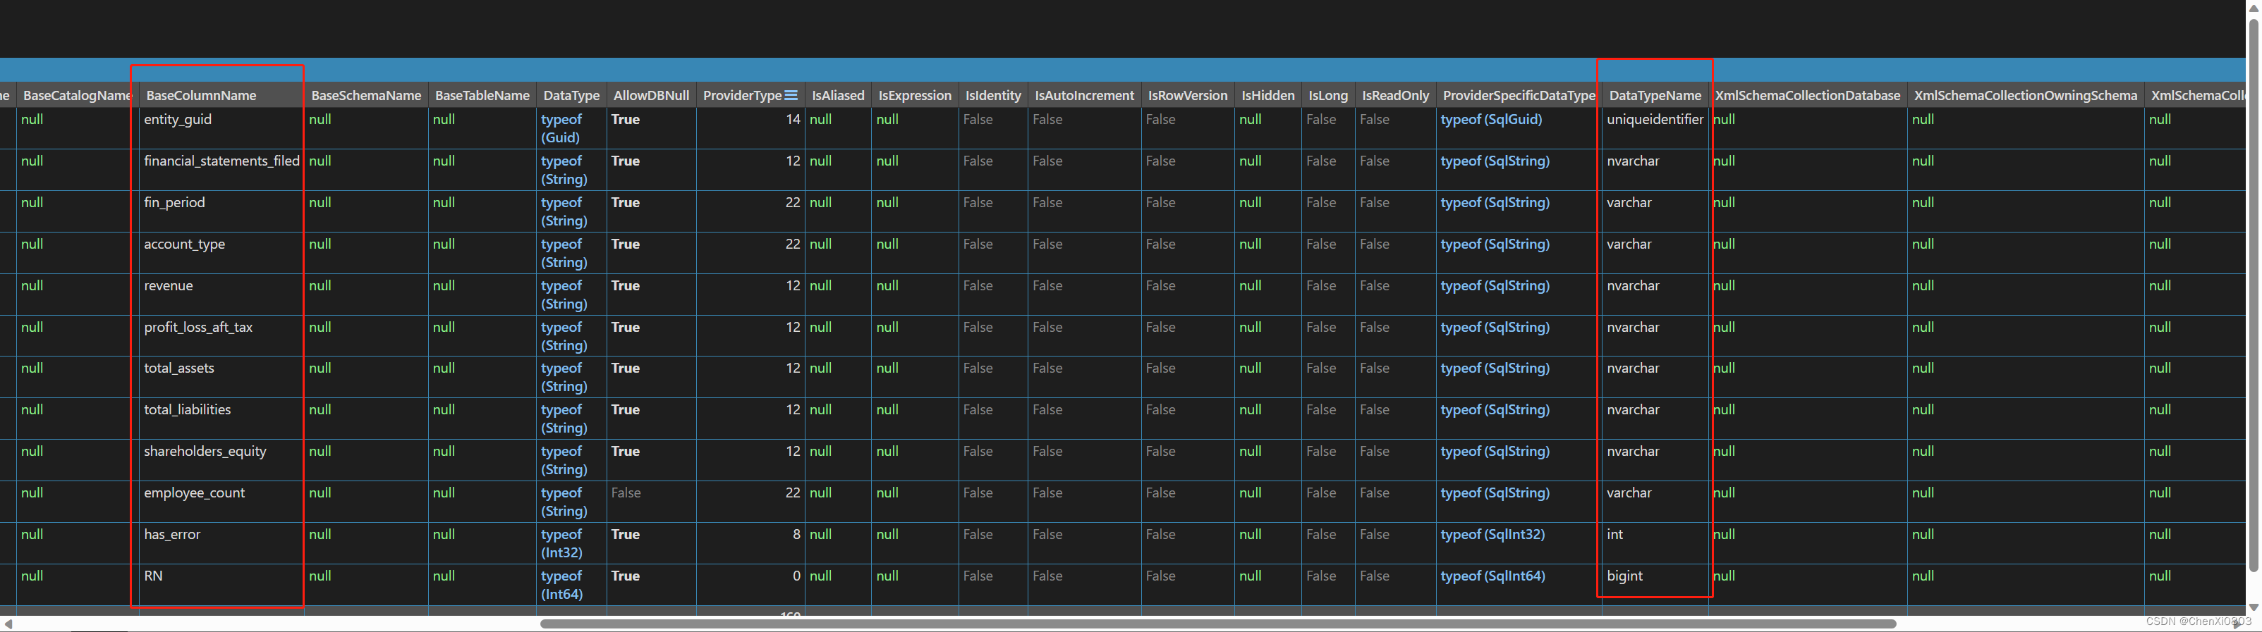Click the AllowDBNull column header
Image resolution: width=2262 pixels, height=632 pixels.
tap(651, 96)
